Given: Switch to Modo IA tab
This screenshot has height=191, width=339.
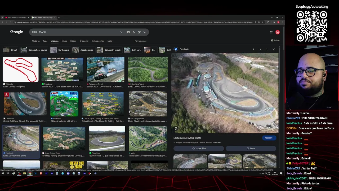Looking at the screenshot, I should pyautogui.click(x=36, y=41).
